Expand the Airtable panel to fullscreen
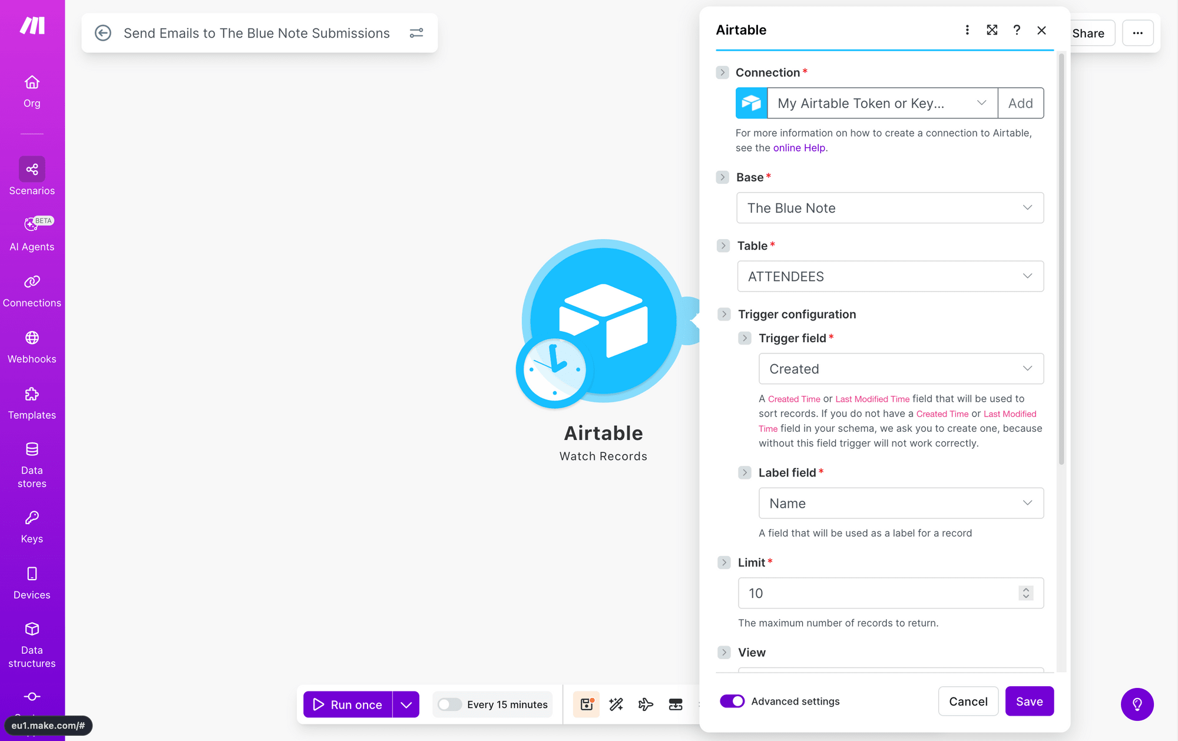 point(992,30)
